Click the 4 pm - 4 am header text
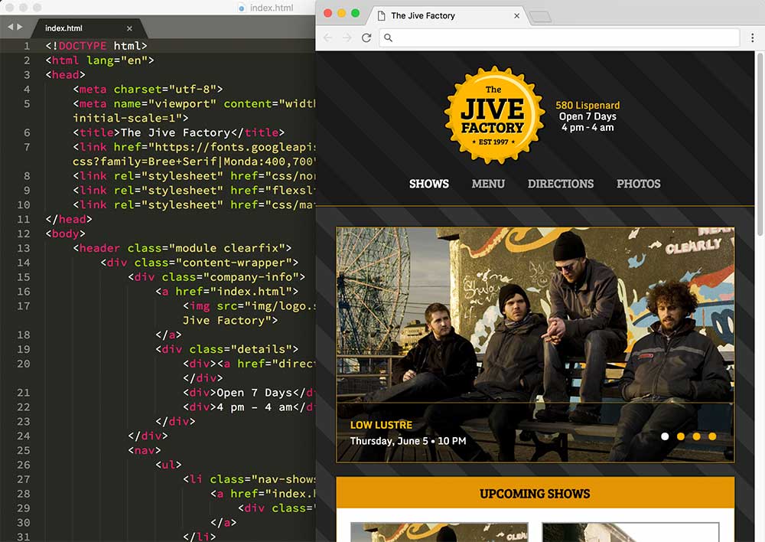Viewport: 765px width, 542px height. click(588, 127)
